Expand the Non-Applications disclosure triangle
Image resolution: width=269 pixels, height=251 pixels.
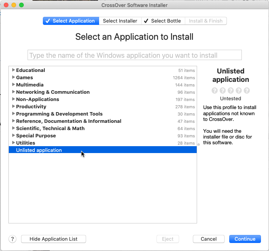13,99
